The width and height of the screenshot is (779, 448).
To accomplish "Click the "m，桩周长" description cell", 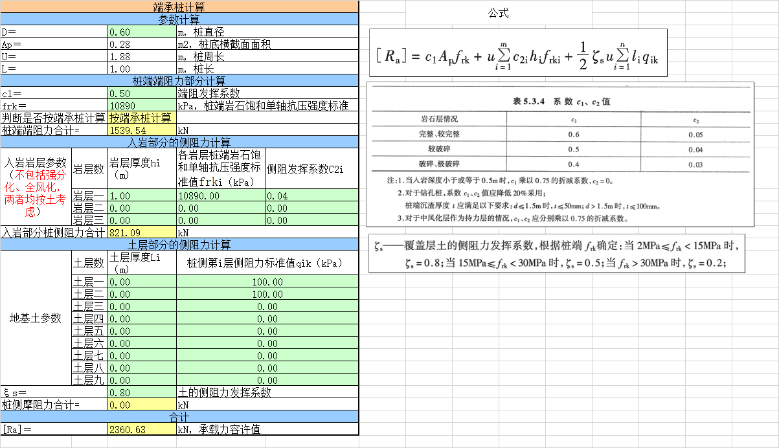I will pyautogui.click(x=267, y=56).
